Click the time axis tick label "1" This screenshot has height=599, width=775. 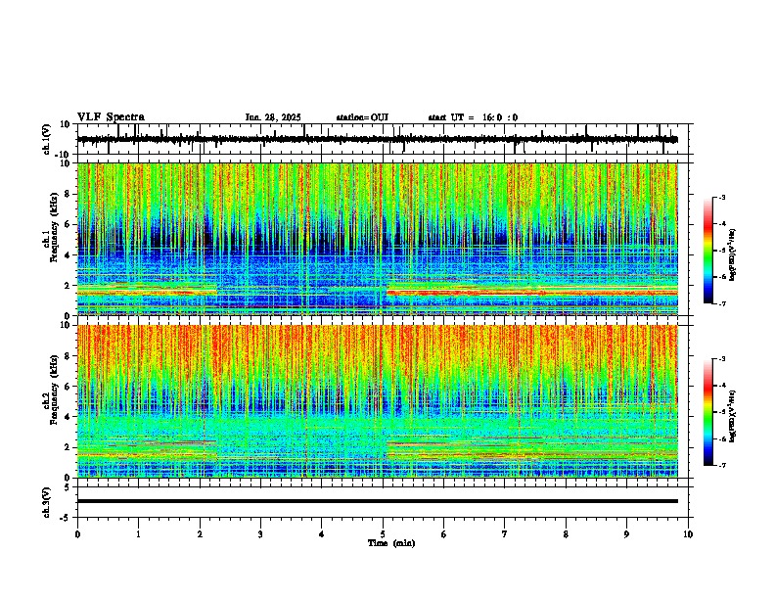coord(138,534)
